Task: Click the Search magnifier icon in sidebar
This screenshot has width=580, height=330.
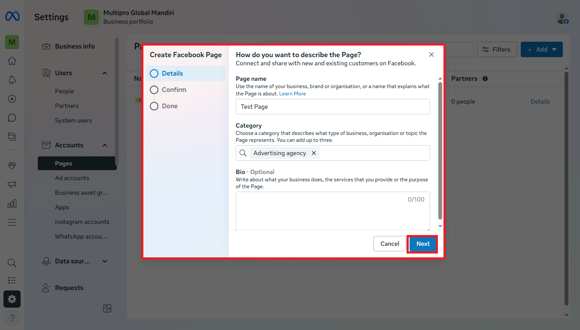Action: coord(12,263)
